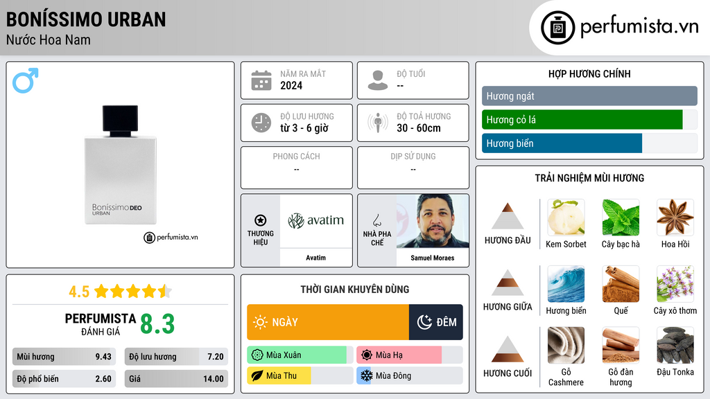Click the Độ phổ biến 2.60 score bar
Image resolution: width=710 pixels, height=399 pixels.
[x=64, y=379]
